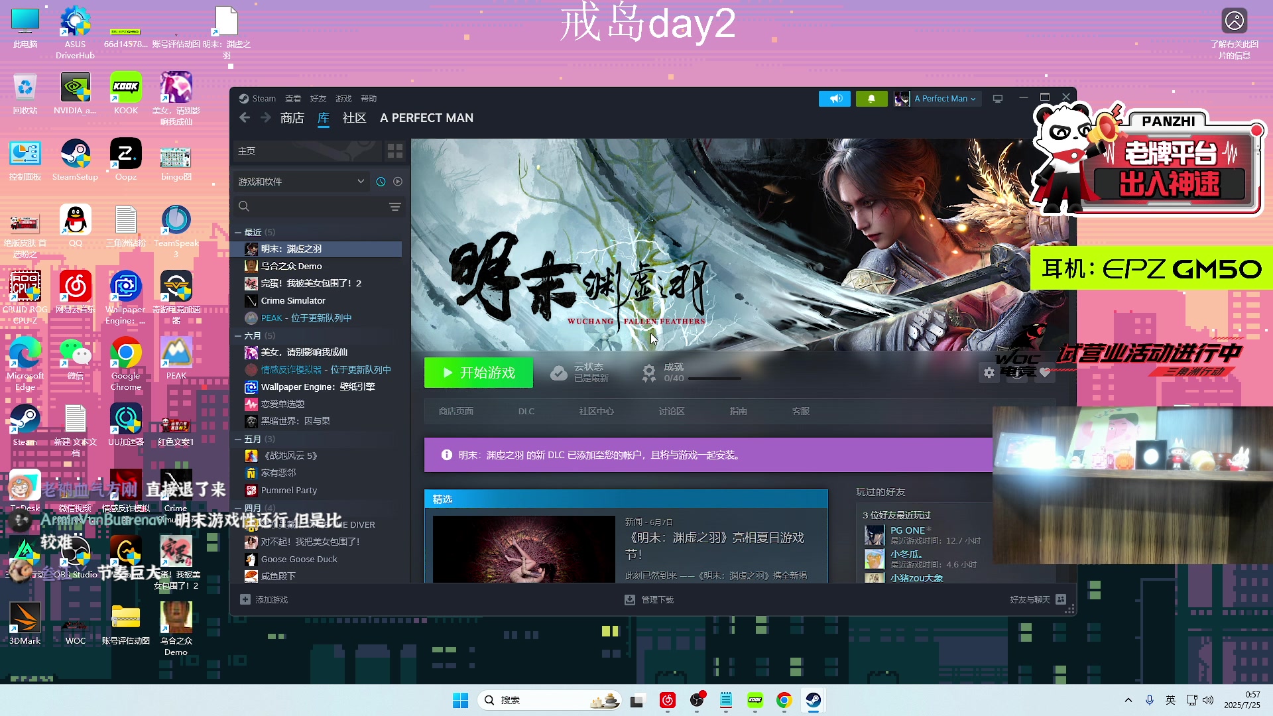Open Google Chrome from the taskbar
1273x716 pixels.
coord(784,700)
